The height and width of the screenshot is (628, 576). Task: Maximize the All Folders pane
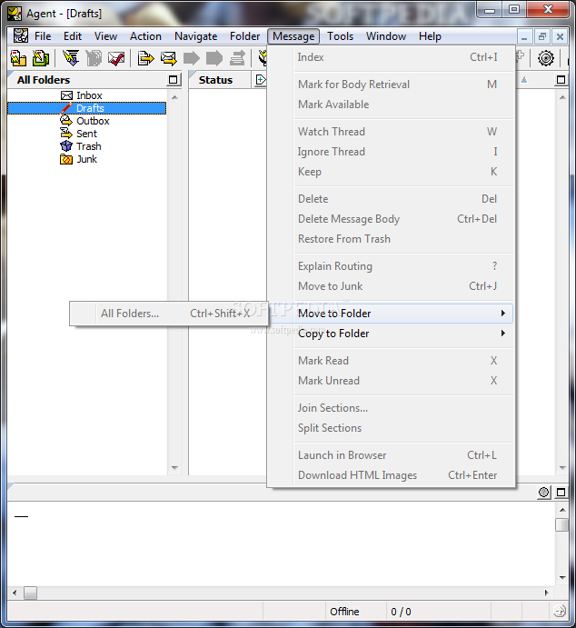click(173, 80)
